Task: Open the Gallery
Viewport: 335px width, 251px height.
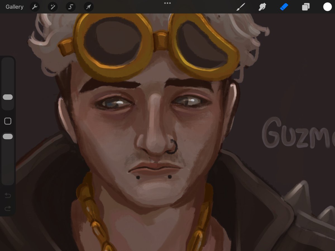Action: [x=15, y=7]
